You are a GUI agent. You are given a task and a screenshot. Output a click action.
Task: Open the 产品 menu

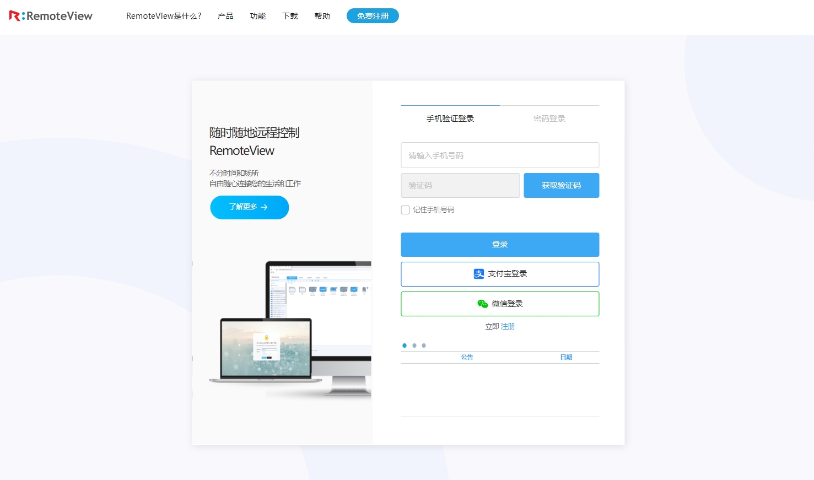225,16
